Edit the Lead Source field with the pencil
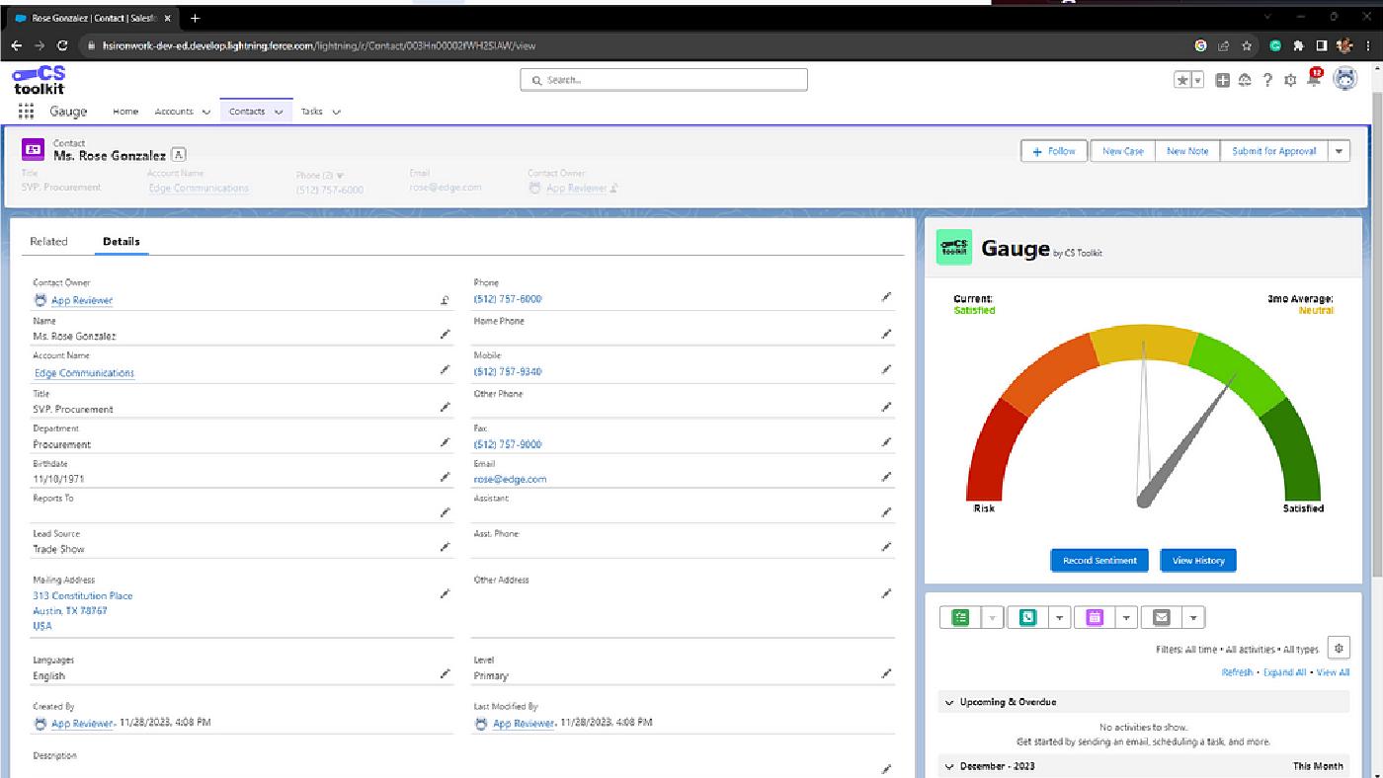This screenshot has height=778, width=1383. 443,545
